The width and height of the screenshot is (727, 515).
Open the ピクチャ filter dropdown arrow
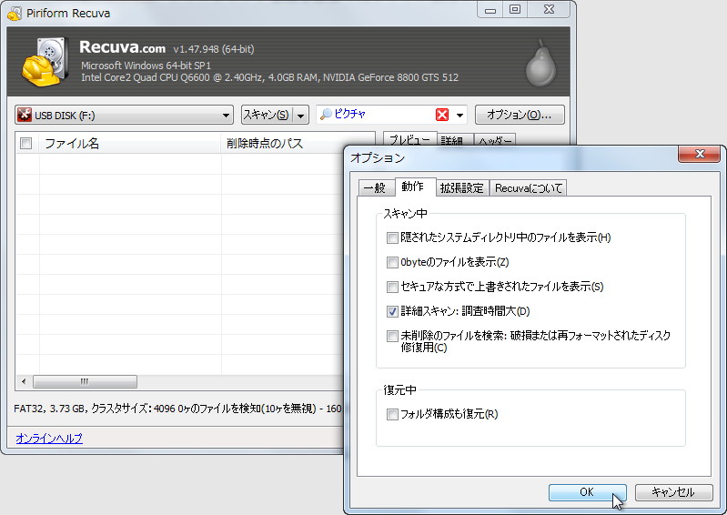pyautogui.click(x=459, y=115)
